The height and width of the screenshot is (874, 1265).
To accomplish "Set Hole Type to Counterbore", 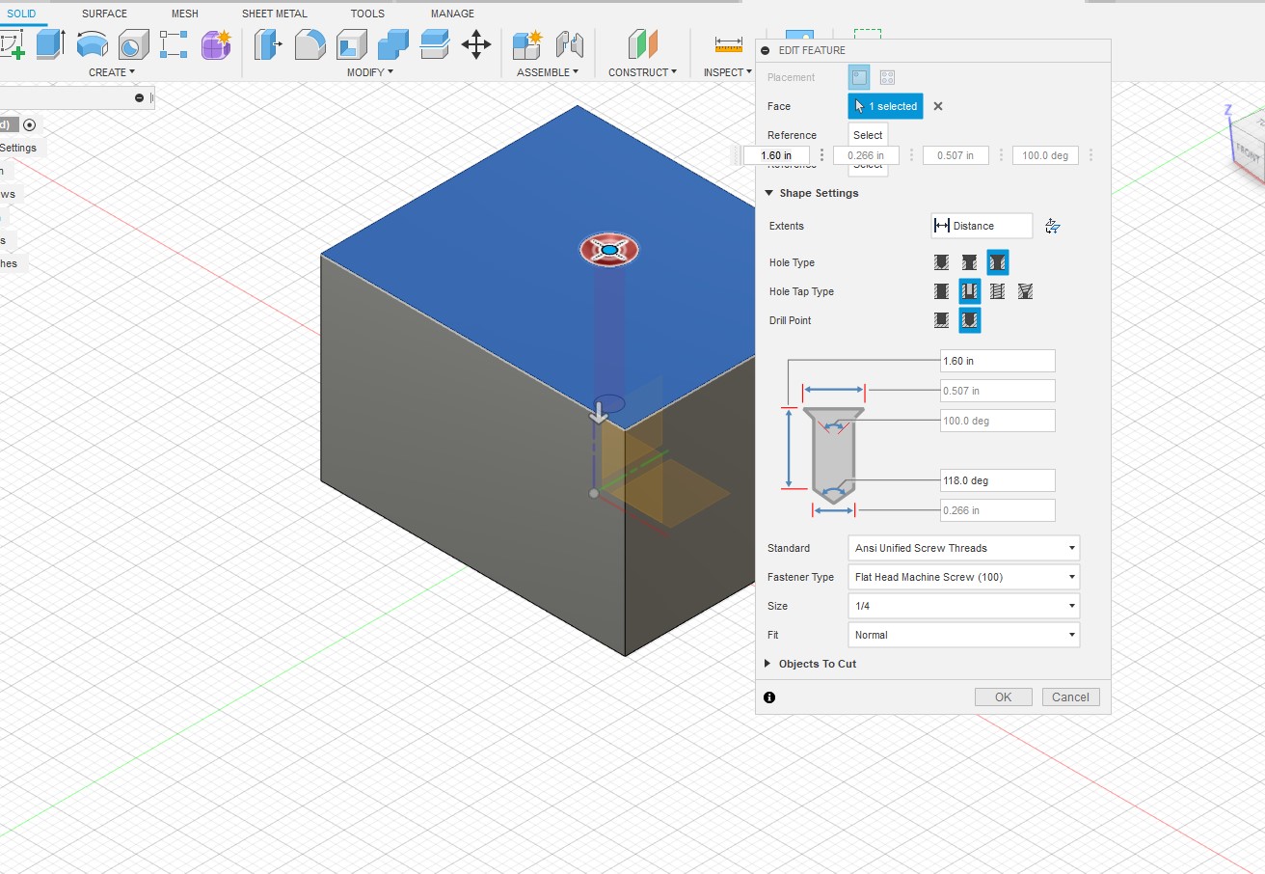I will tap(970, 262).
